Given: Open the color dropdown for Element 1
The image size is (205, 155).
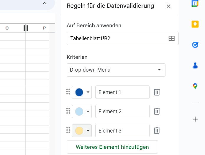Looking at the screenshot, I should point(88,92).
